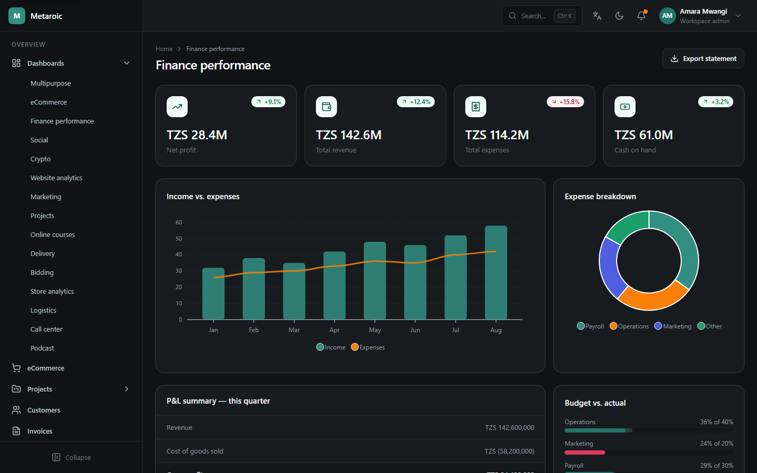Screen dimensions: 757x473
Task: Open the Social dashboard
Action: [39, 140]
